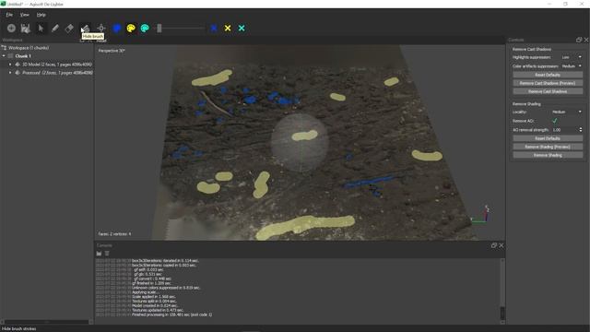Click the Console save log icon
590x332 pixels.
click(99, 254)
